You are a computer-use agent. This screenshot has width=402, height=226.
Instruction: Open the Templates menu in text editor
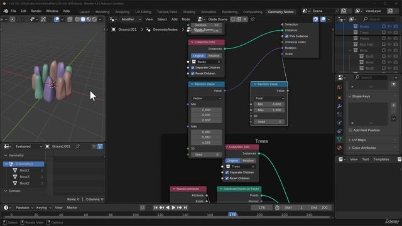point(381,159)
